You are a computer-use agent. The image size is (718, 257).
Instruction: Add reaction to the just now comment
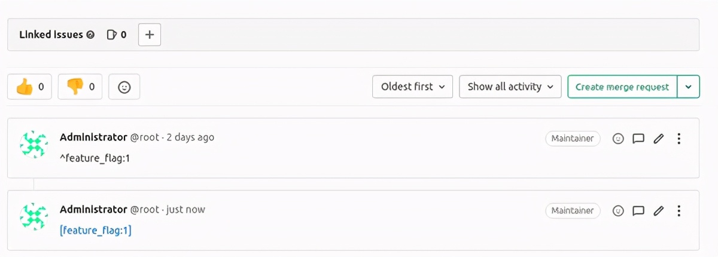[619, 210]
